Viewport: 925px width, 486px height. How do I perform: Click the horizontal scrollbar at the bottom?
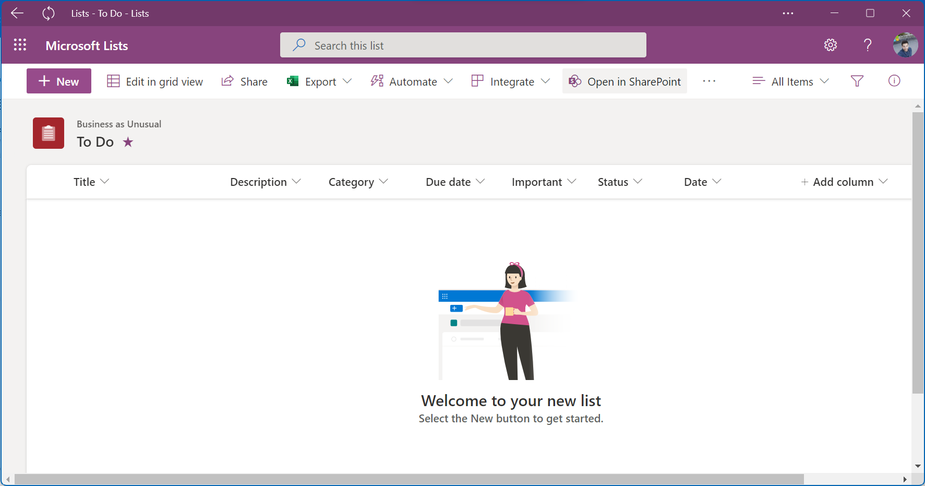tap(409, 479)
